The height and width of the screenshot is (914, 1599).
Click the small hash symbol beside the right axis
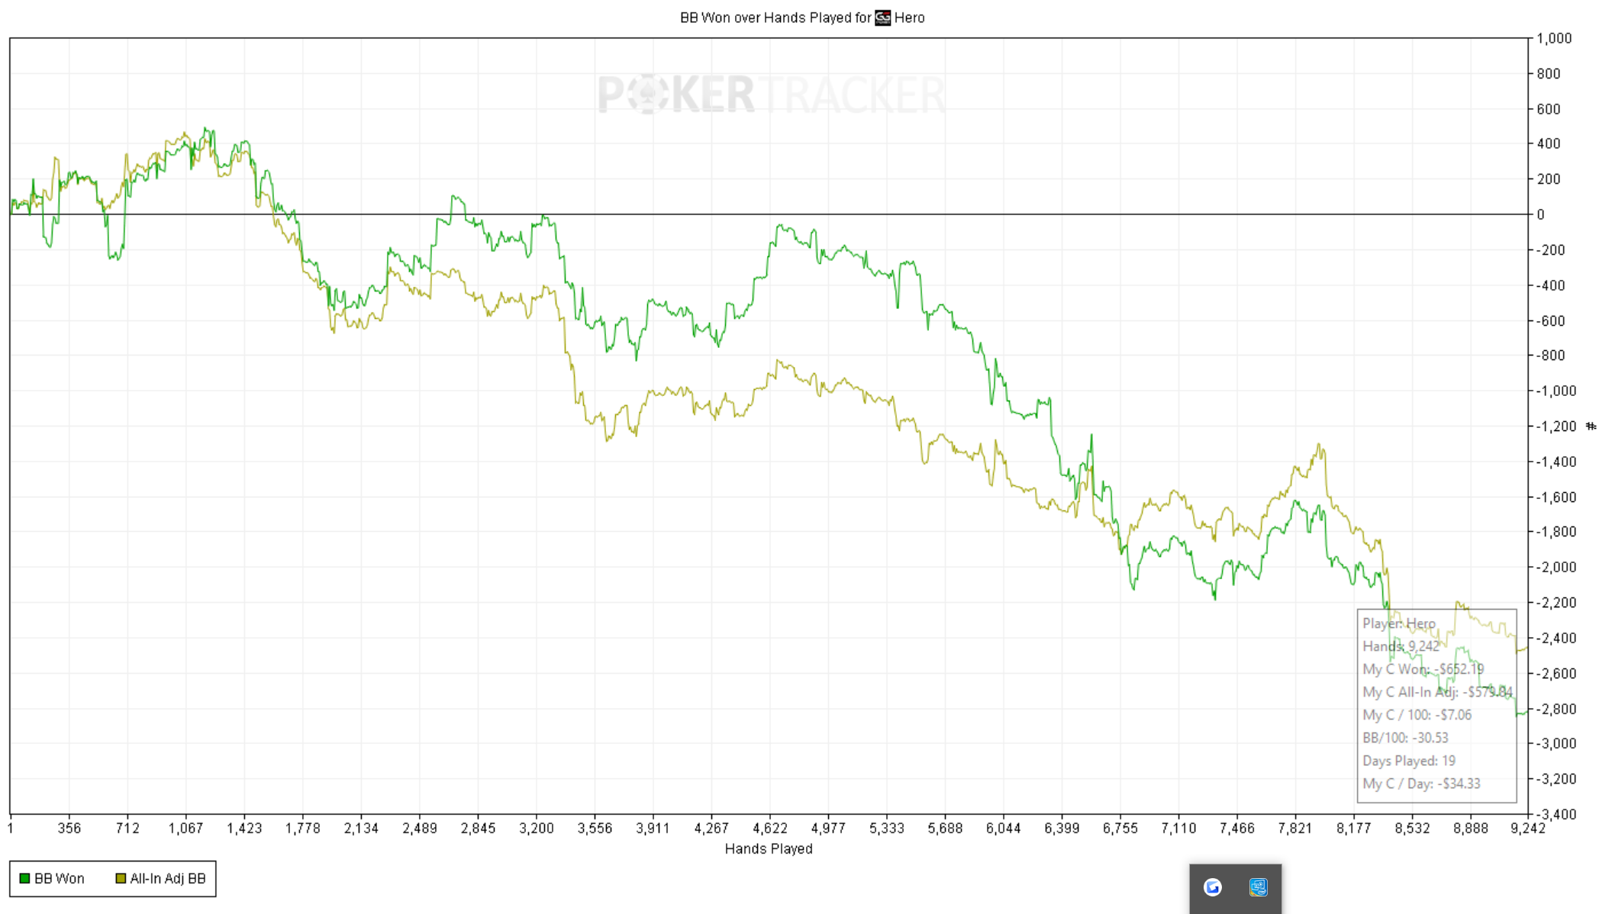coord(1591,426)
